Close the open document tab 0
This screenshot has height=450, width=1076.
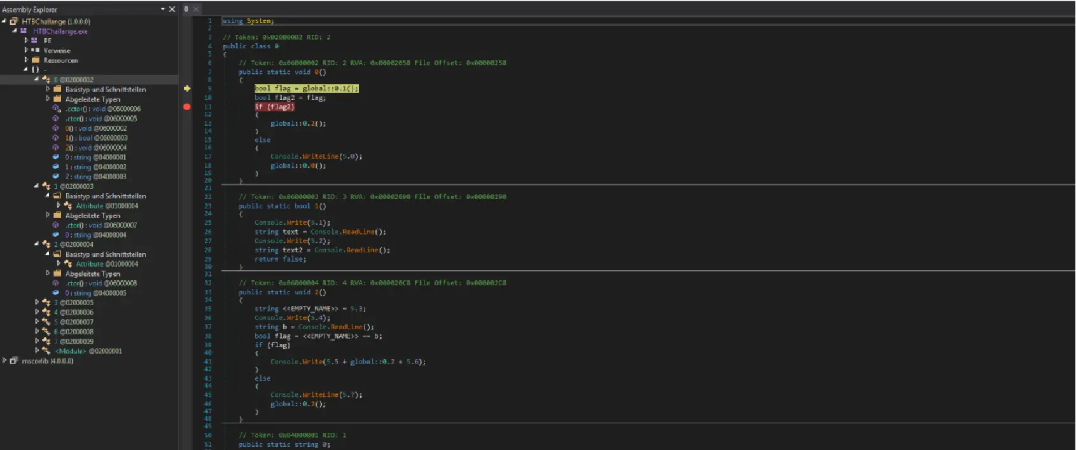coord(196,9)
